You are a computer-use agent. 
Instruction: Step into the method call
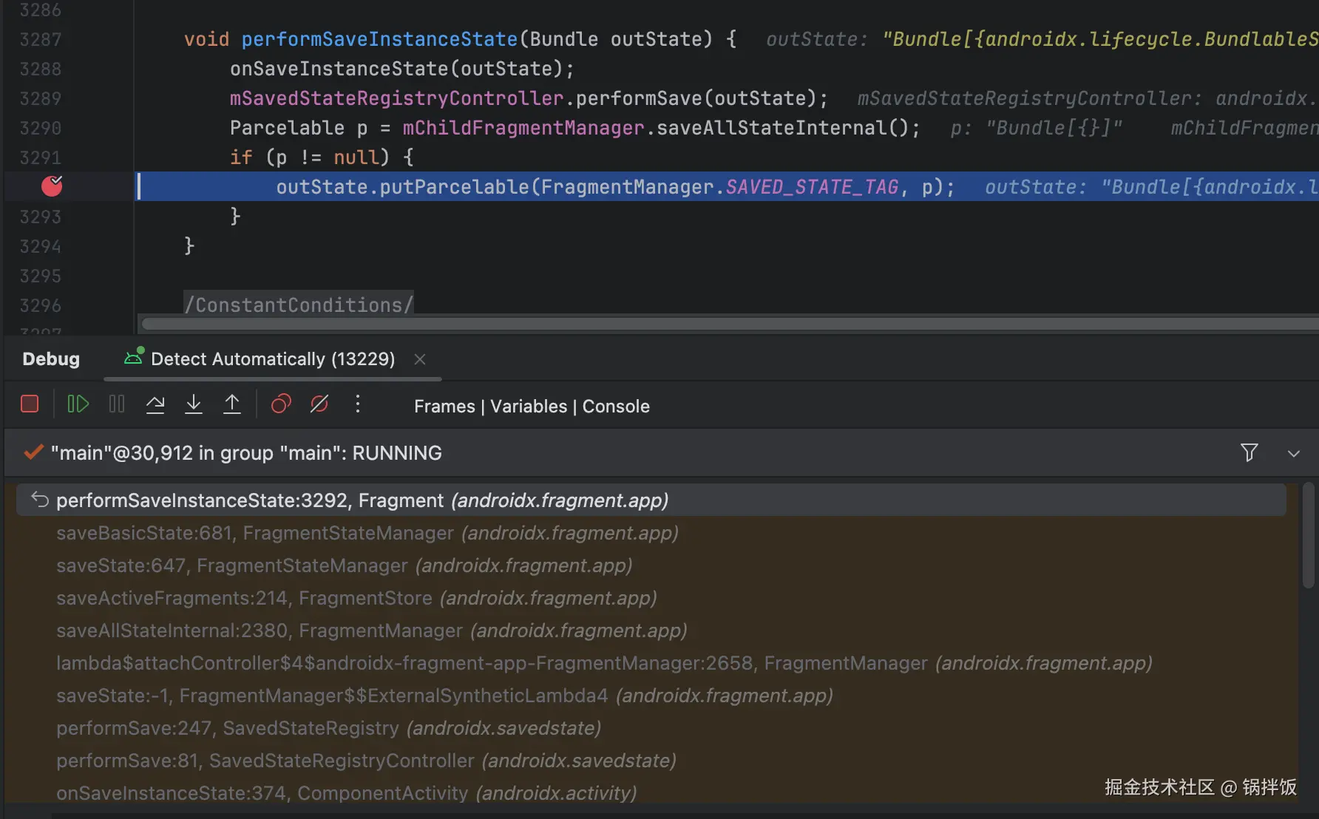194,404
